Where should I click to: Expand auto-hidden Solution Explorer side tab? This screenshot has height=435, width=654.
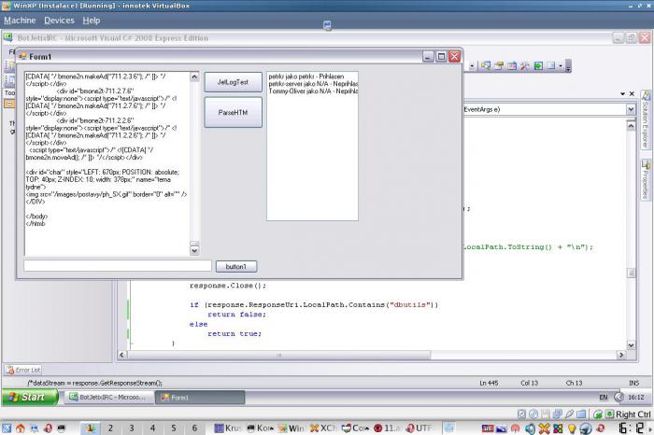click(x=646, y=120)
